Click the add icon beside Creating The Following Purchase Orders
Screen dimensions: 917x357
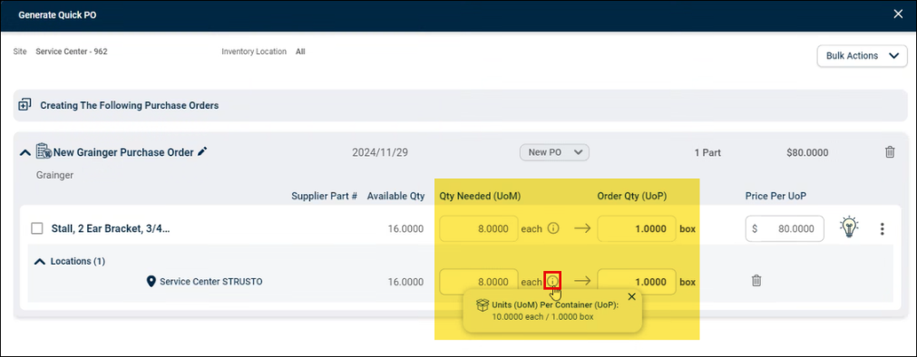(x=24, y=105)
